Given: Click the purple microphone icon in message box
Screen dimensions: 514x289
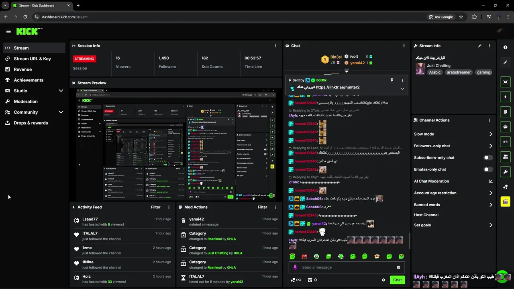Looking at the screenshot, I should coord(295,267).
